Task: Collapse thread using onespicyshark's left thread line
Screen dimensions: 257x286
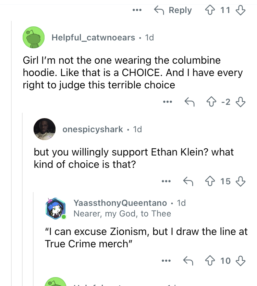Action: [22, 199]
